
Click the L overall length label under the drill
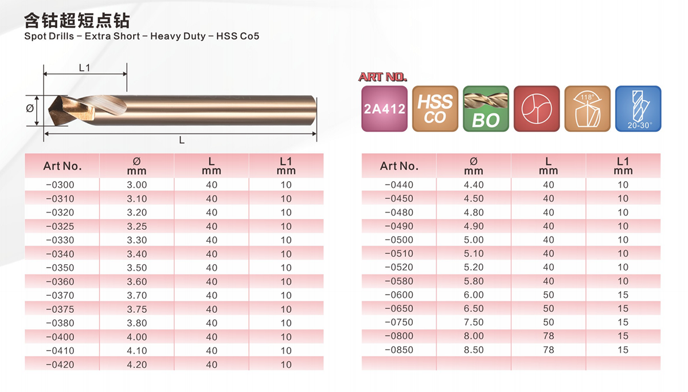click(x=182, y=140)
